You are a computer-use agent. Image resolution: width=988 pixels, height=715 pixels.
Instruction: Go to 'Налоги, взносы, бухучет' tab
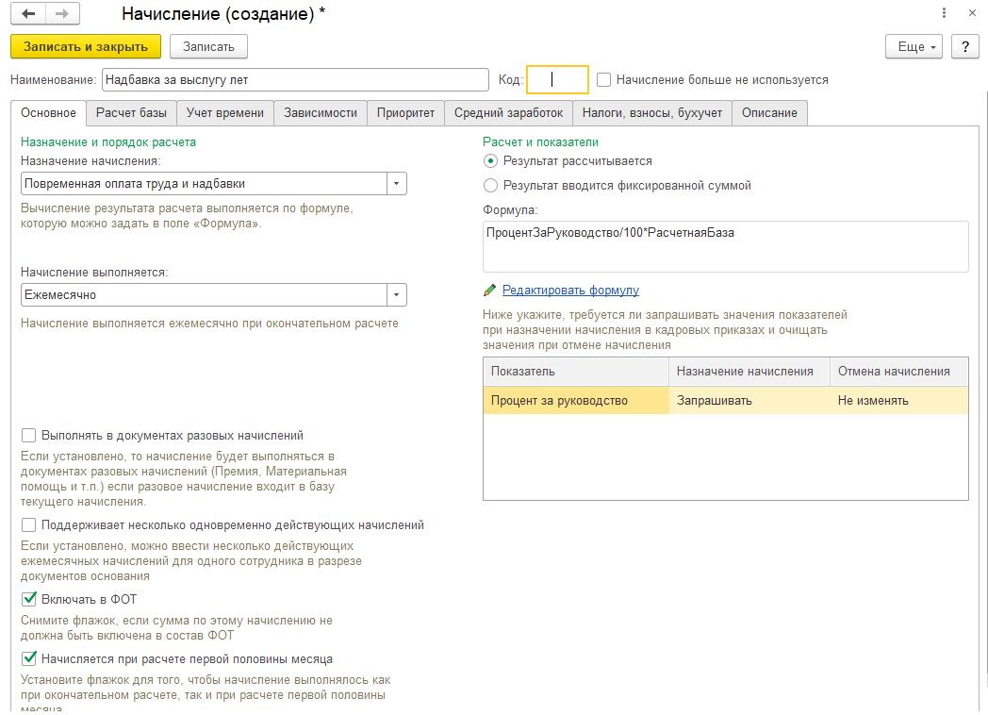pyautogui.click(x=651, y=113)
